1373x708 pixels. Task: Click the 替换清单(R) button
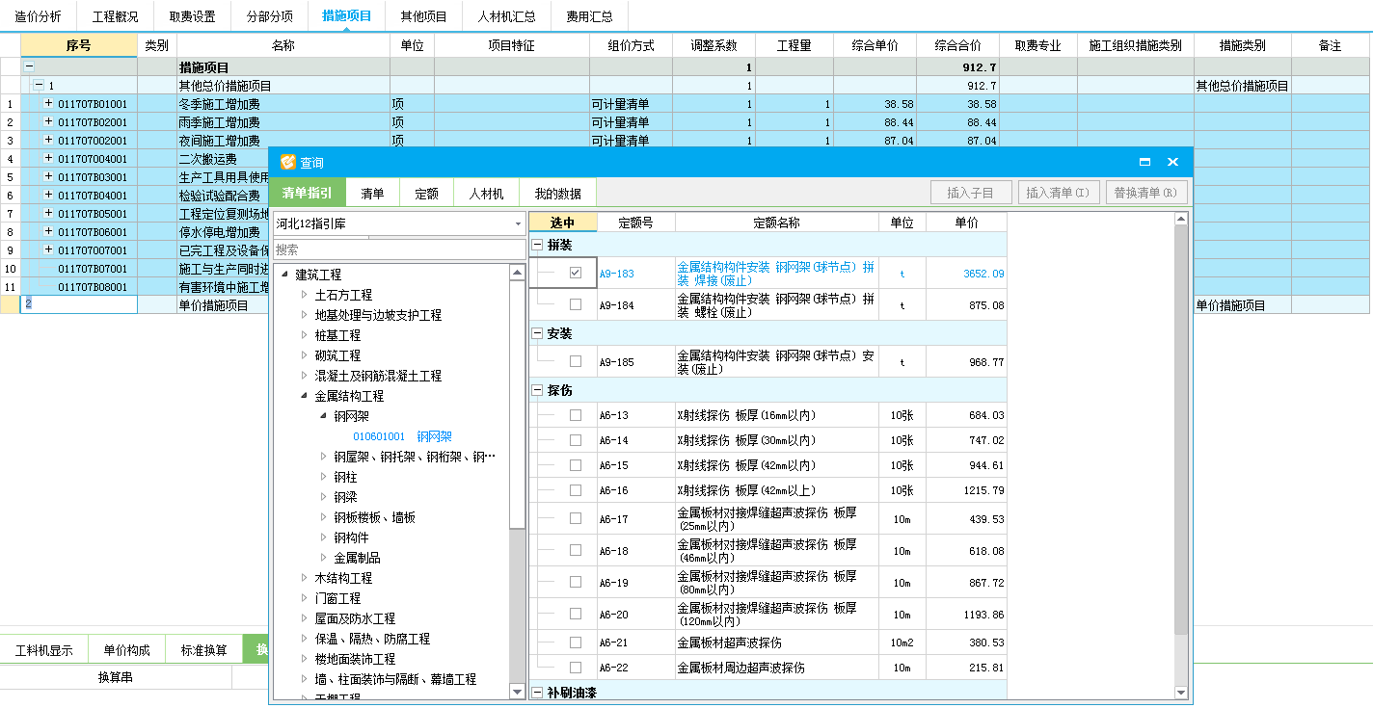click(1145, 193)
